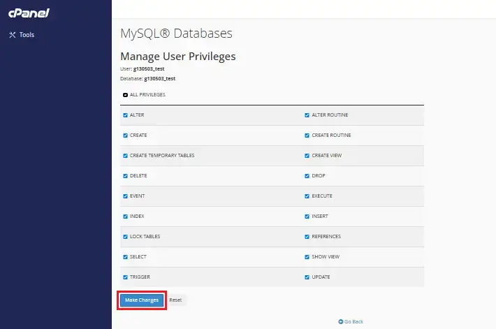Click the database name g130503_test

pyautogui.click(x=160, y=79)
